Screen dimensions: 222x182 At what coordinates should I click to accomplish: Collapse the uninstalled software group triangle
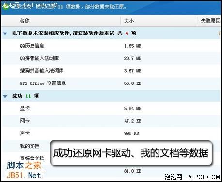coord(5,33)
